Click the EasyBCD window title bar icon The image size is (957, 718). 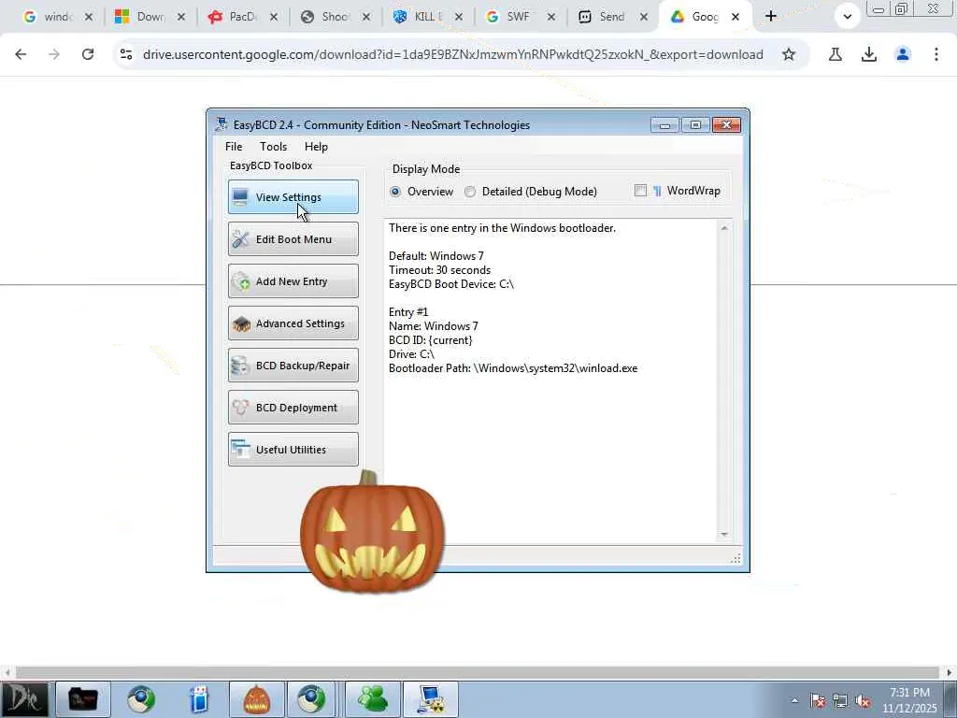[x=221, y=124]
